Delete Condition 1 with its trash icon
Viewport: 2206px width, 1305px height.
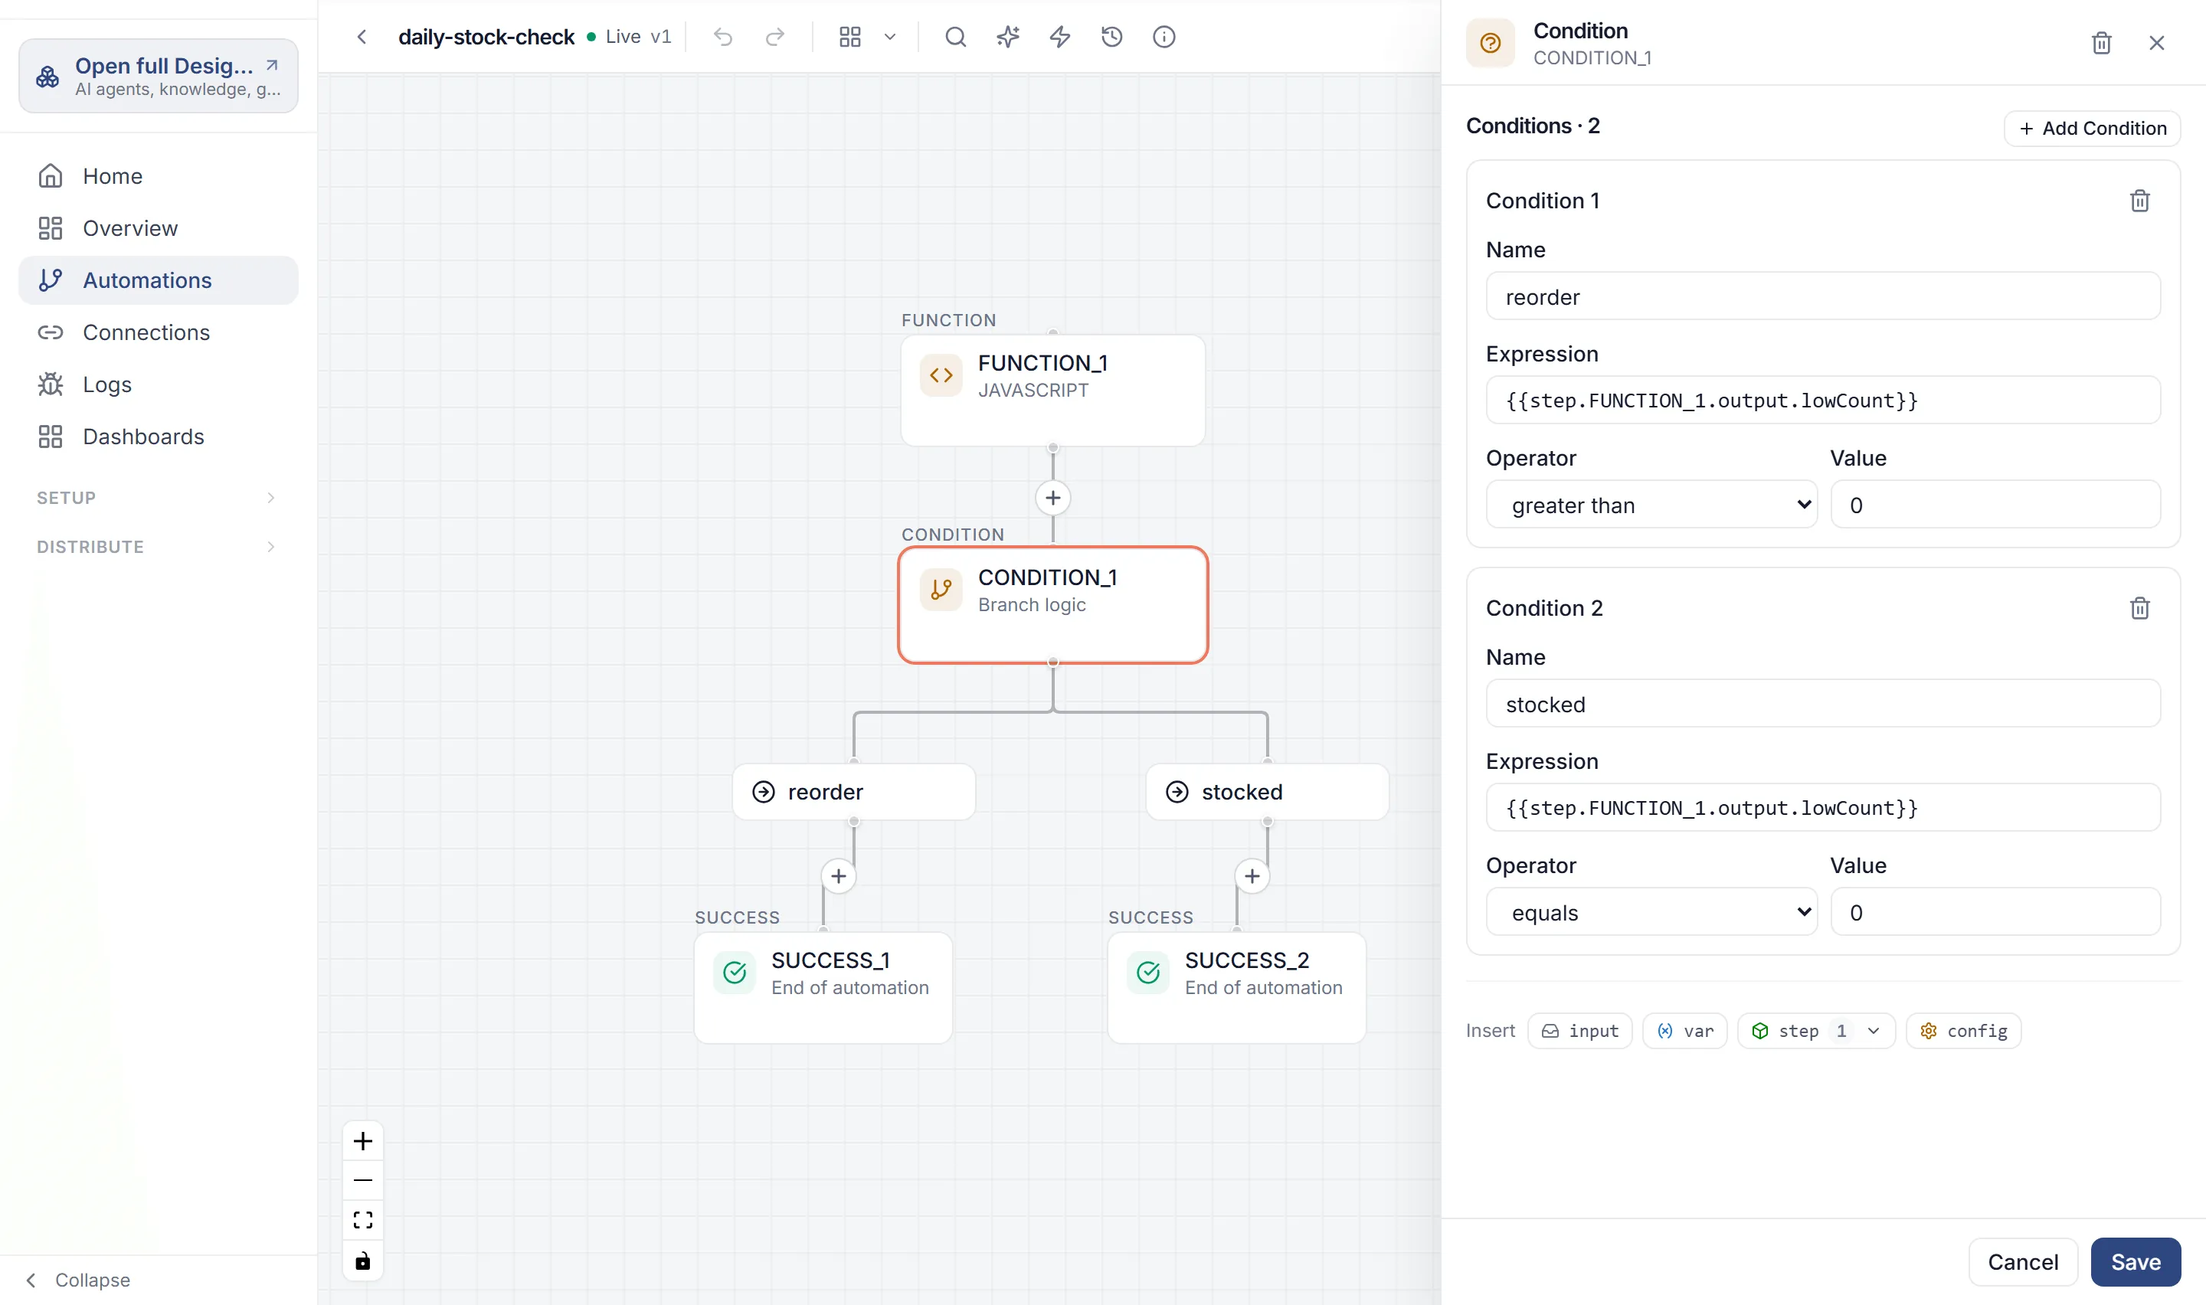pos(2139,201)
